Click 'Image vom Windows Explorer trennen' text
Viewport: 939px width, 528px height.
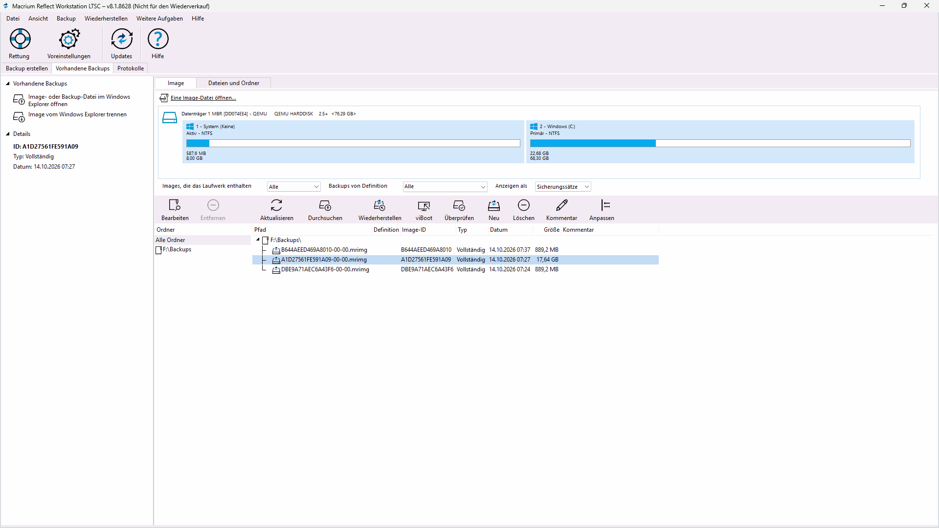pyautogui.click(x=77, y=114)
